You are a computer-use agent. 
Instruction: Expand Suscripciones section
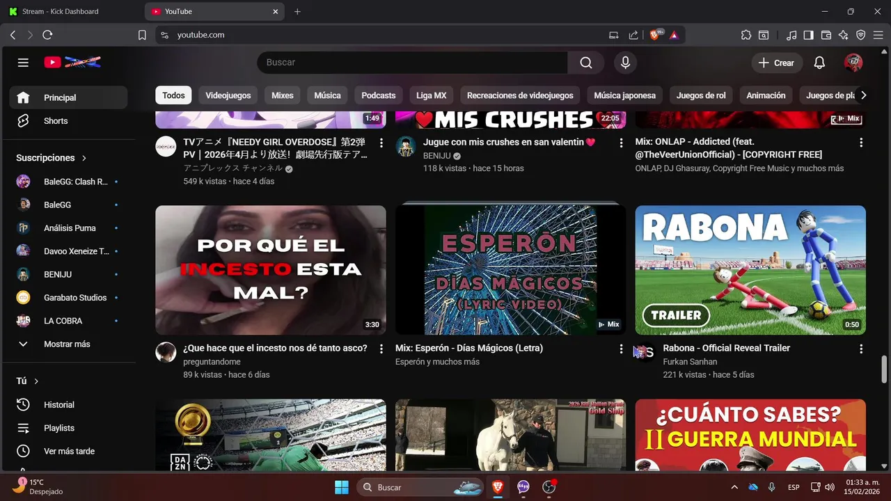52,158
